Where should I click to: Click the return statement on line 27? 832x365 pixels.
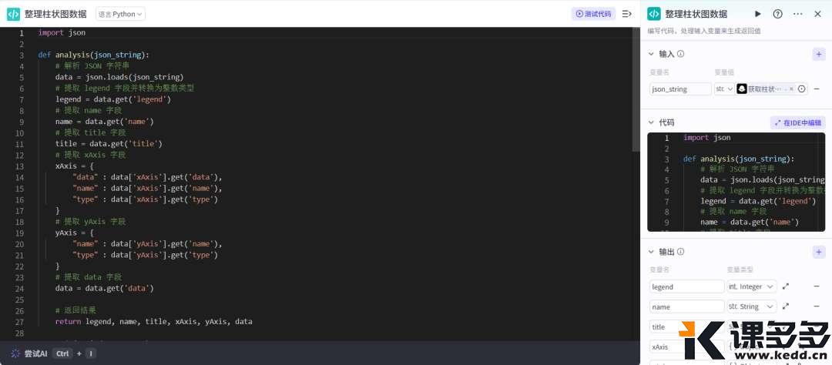pos(154,322)
